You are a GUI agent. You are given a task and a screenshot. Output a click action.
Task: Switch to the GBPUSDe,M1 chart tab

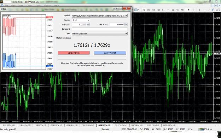pos(56,125)
